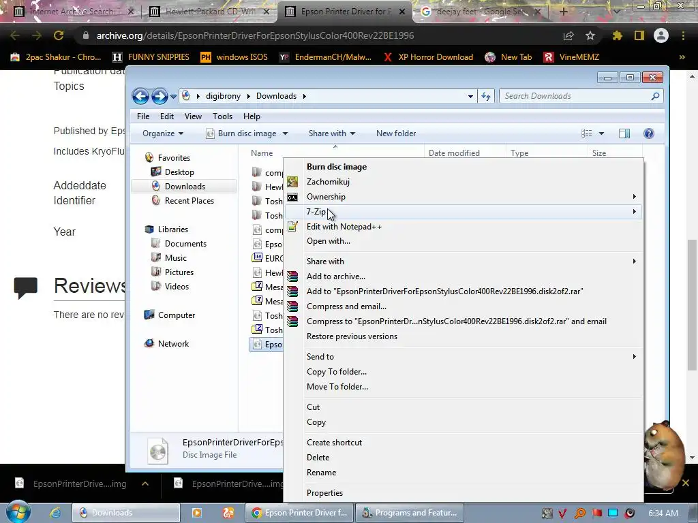The height and width of the screenshot is (523, 698).
Task: Open view options dropdown arrow
Action: (601, 133)
